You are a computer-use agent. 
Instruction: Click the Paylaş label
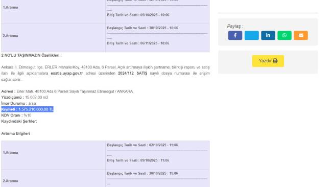(x=235, y=26)
